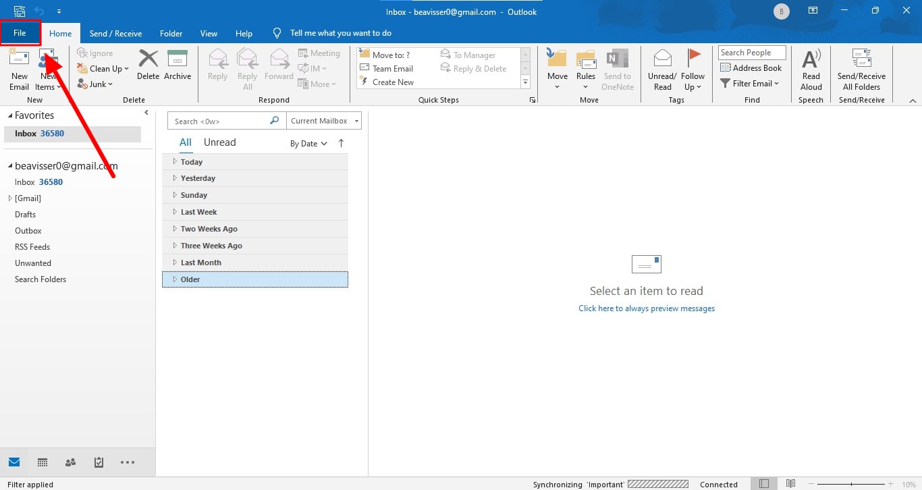The height and width of the screenshot is (490, 922).
Task: Click the Search People field
Action: point(752,53)
